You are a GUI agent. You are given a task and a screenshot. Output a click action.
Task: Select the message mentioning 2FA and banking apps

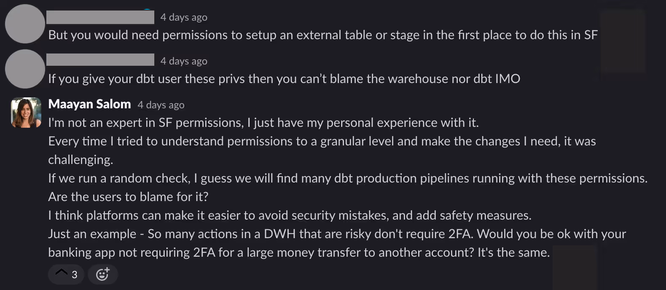(295, 243)
